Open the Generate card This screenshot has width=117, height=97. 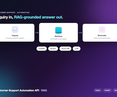100,33
